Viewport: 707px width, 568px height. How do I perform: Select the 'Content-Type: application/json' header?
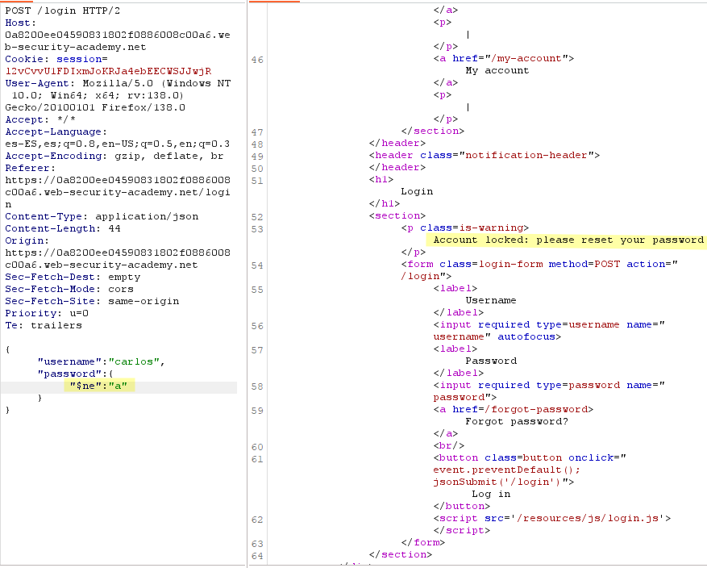pyautogui.click(x=102, y=216)
